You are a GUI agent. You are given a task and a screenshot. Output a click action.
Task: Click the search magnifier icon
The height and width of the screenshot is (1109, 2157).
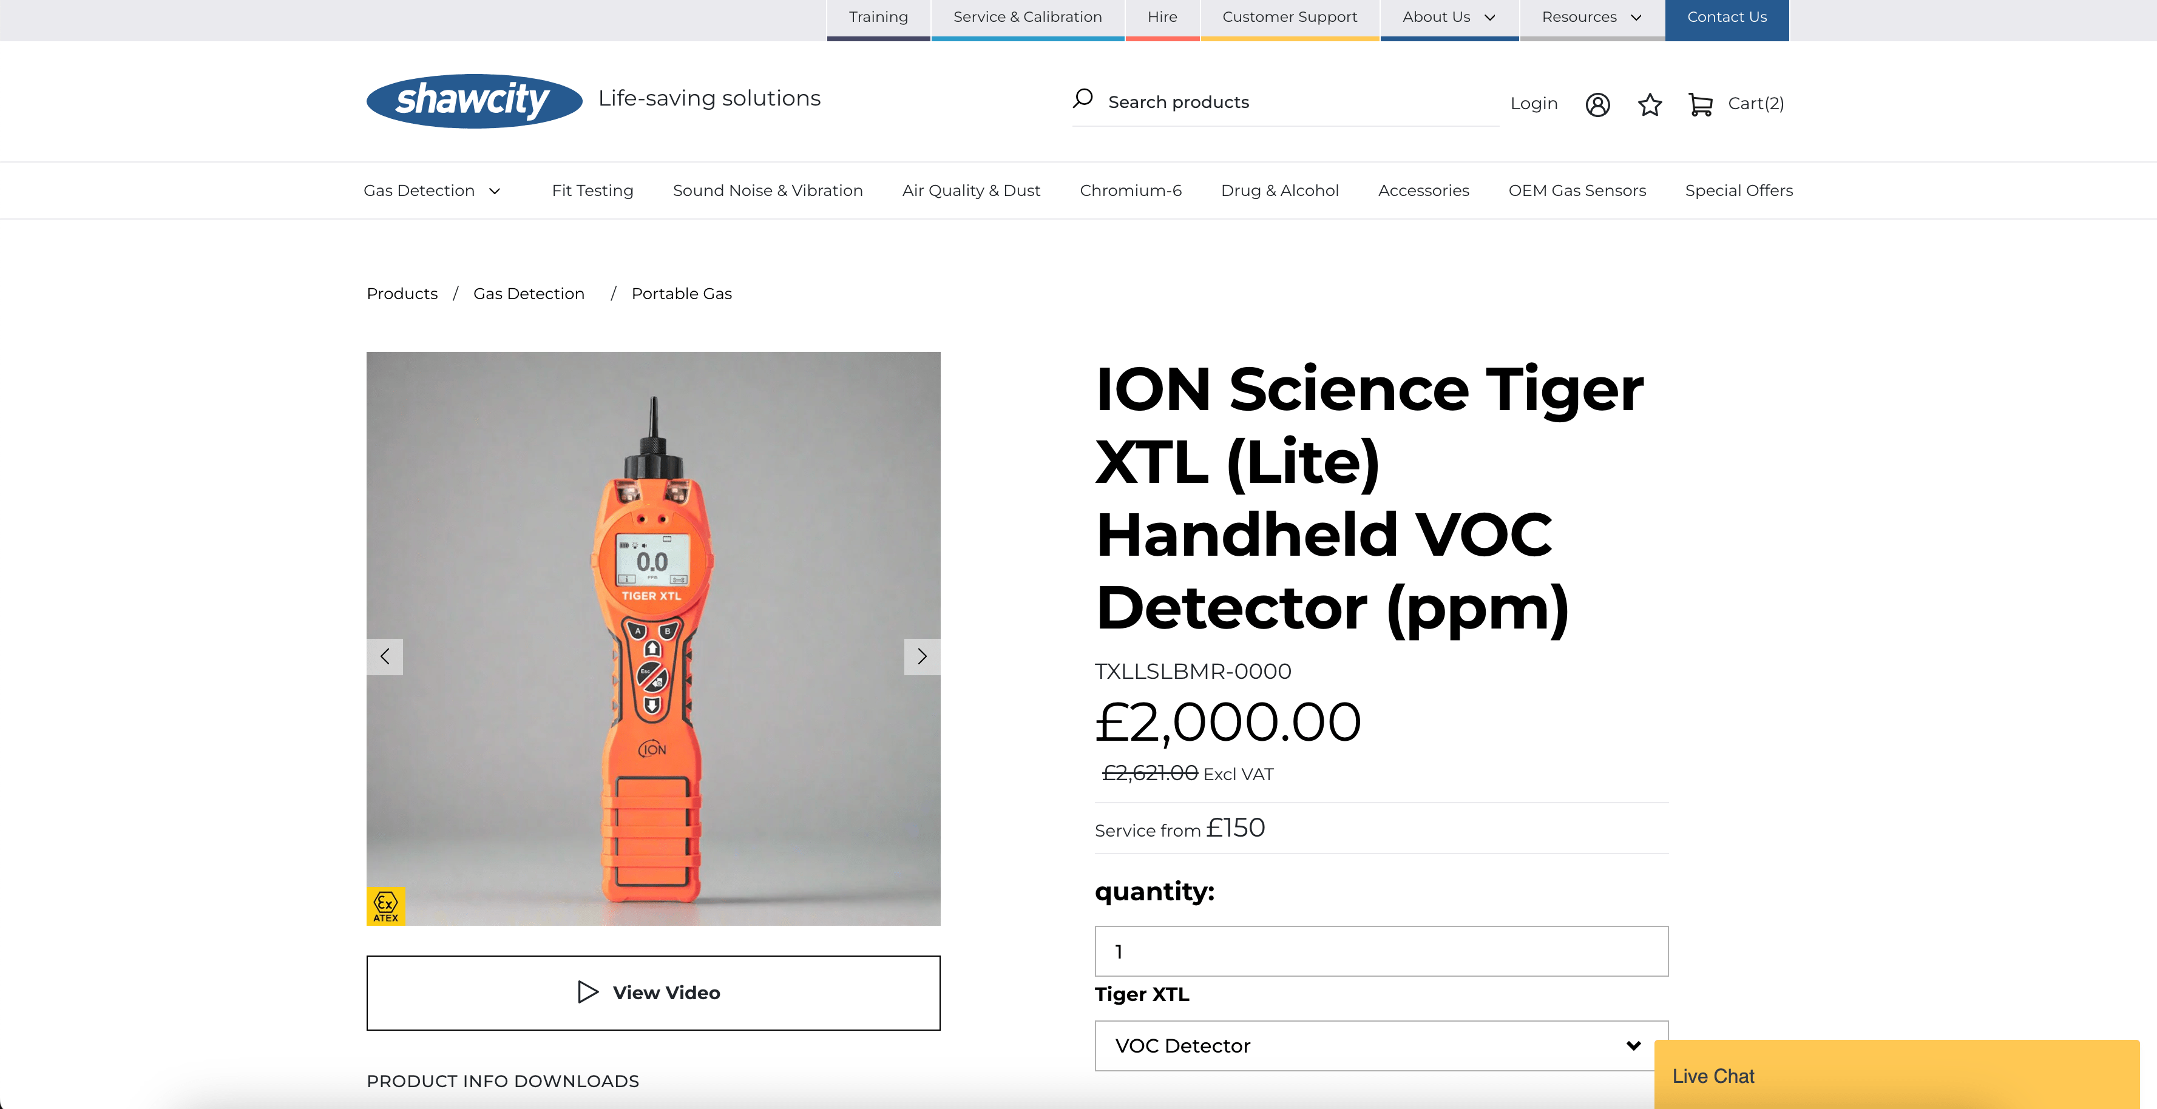click(1083, 99)
